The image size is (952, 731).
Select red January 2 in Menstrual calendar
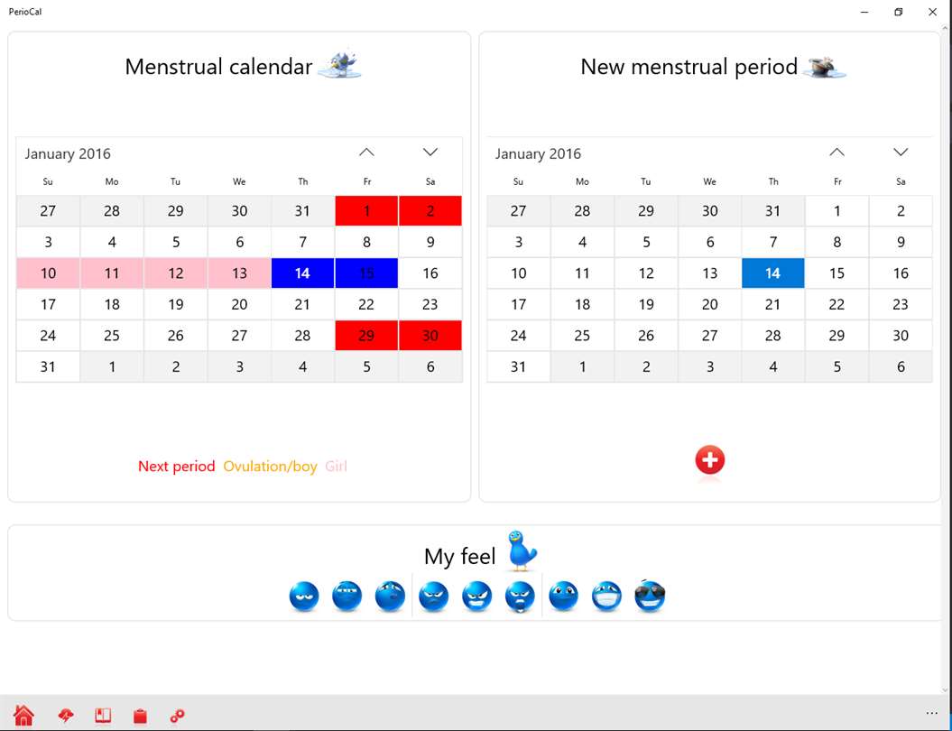point(430,210)
